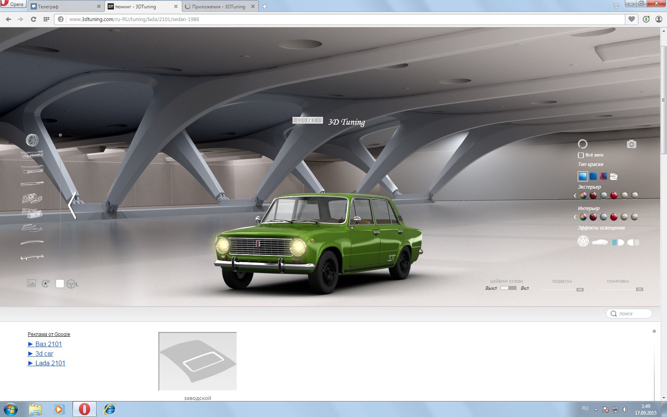The image size is (667, 417).
Task: Open the side skirt strip category
Action: point(32,184)
